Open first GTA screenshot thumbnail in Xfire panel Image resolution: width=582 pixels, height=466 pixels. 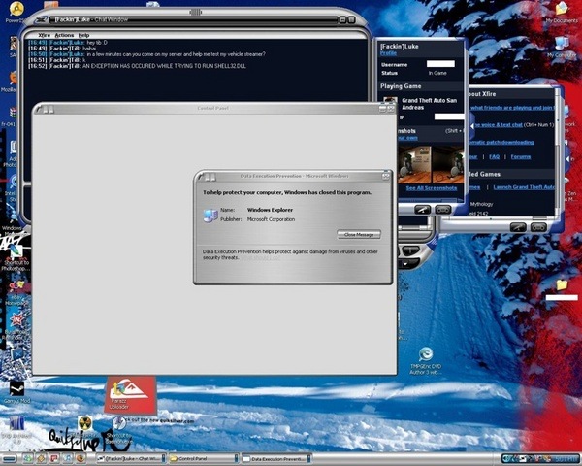pos(414,165)
